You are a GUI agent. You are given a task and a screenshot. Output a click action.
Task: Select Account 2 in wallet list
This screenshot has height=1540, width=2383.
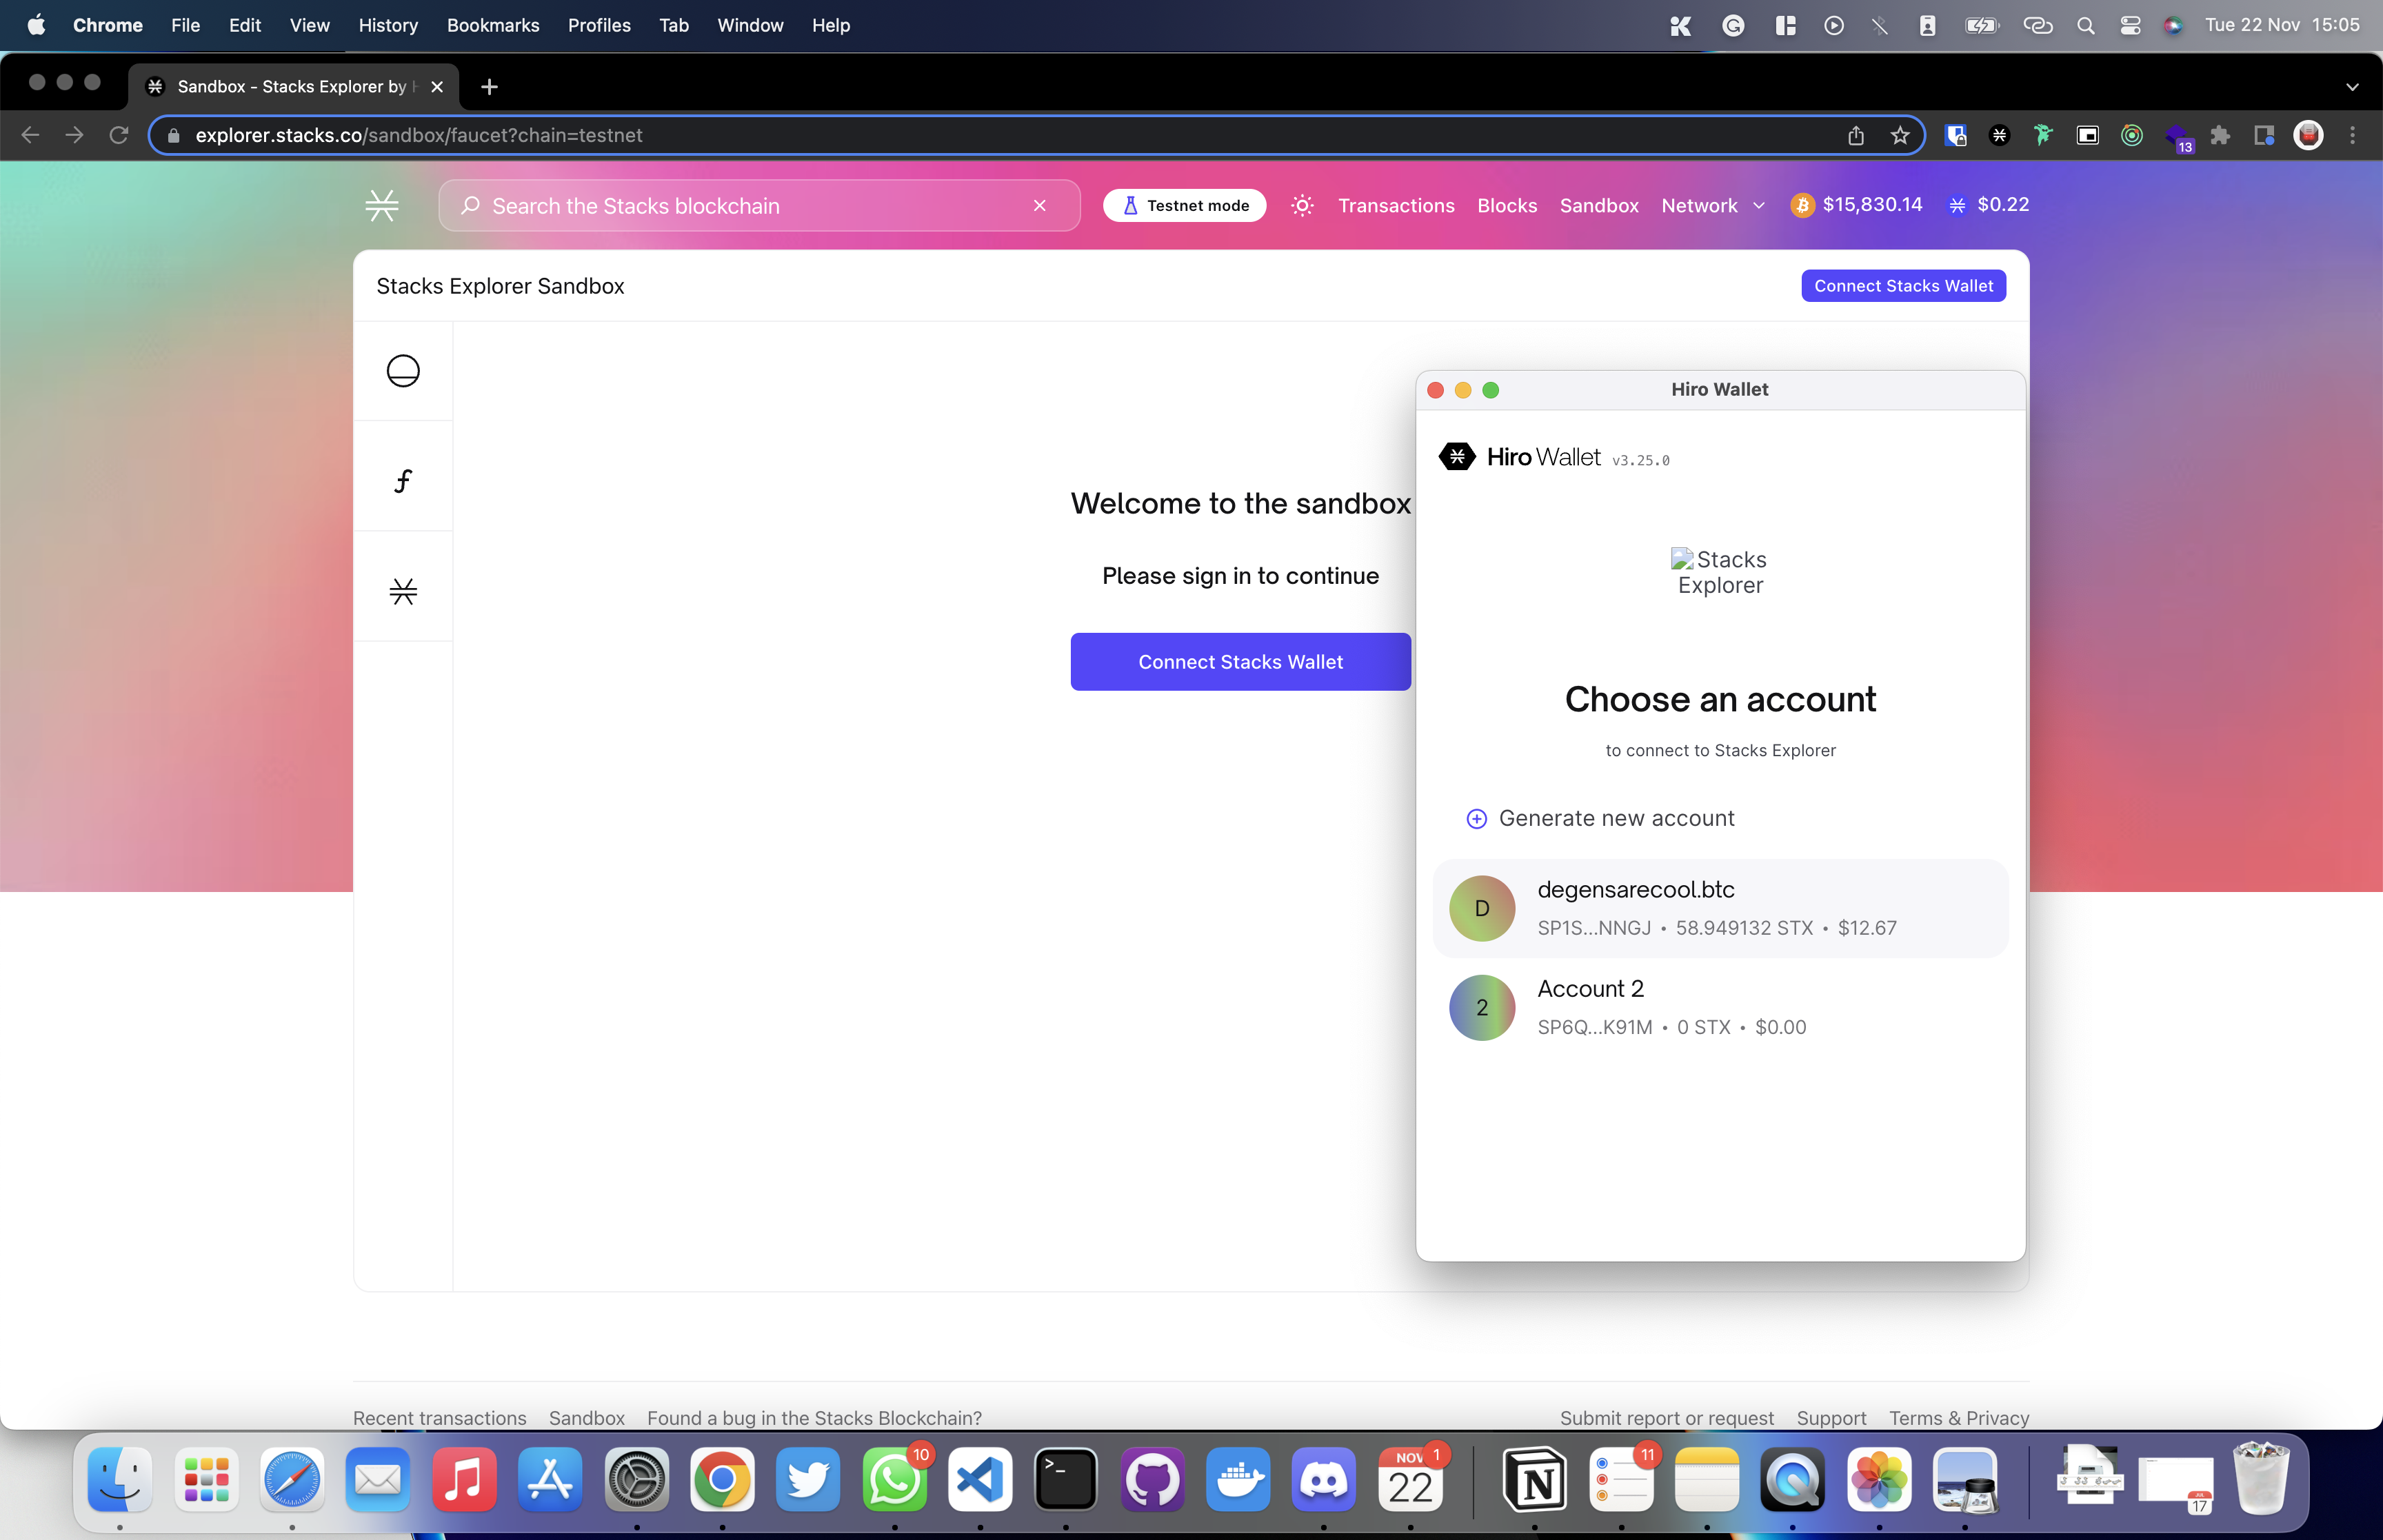1720,1007
